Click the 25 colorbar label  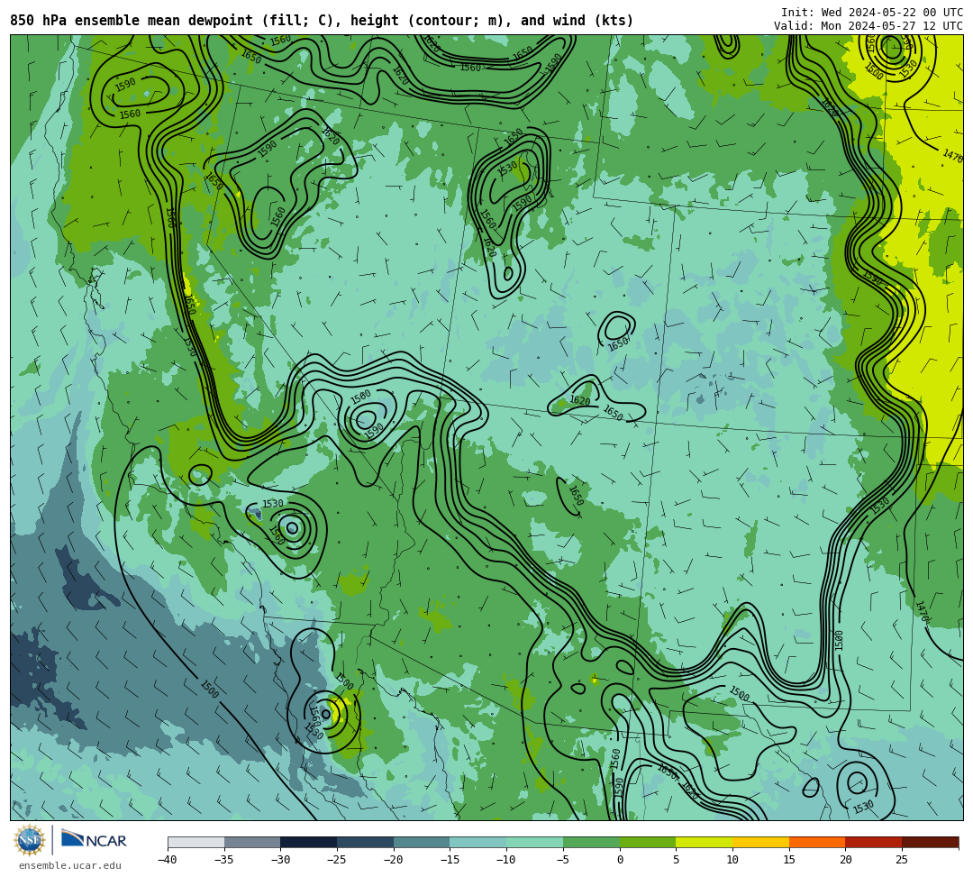pyautogui.click(x=902, y=860)
